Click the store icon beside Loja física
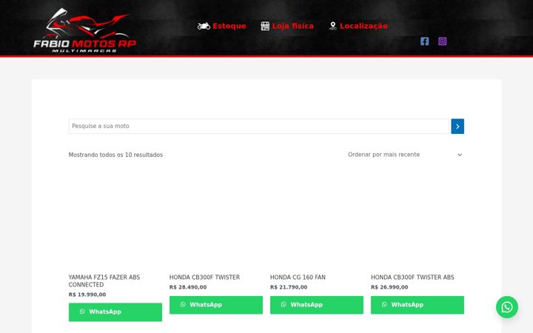This screenshot has height=333, width=533. (265, 26)
